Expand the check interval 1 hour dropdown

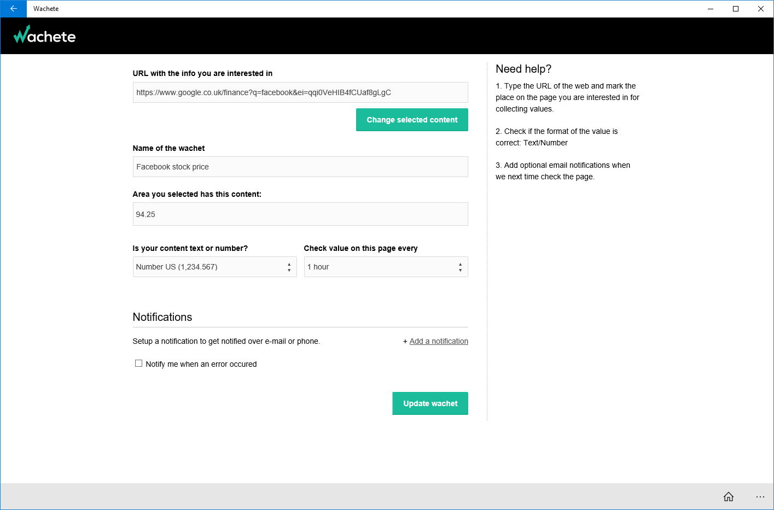click(x=381, y=267)
